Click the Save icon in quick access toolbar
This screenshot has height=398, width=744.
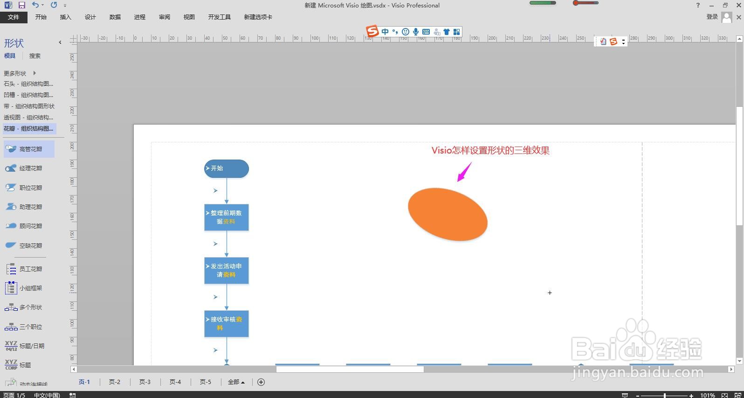click(21, 5)
